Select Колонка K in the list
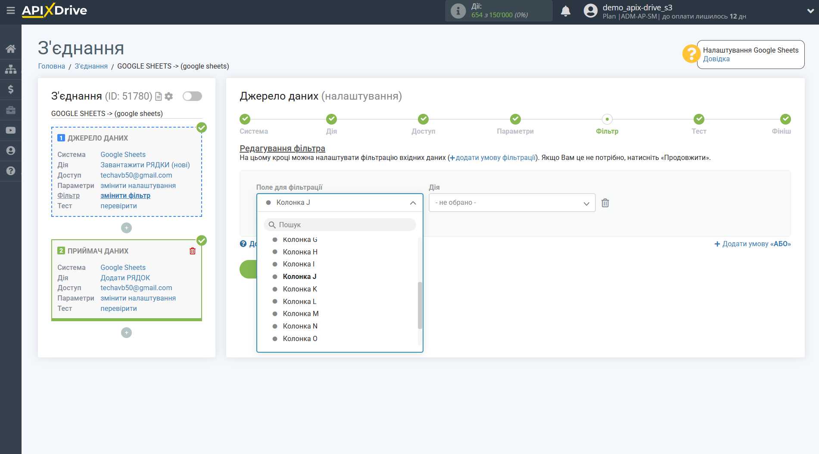Screen dimensions: 819x454 [x=300, y=289]
